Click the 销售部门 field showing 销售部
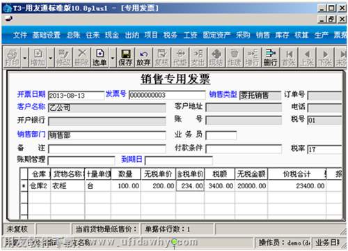348x251 pixels. point(107,135)
